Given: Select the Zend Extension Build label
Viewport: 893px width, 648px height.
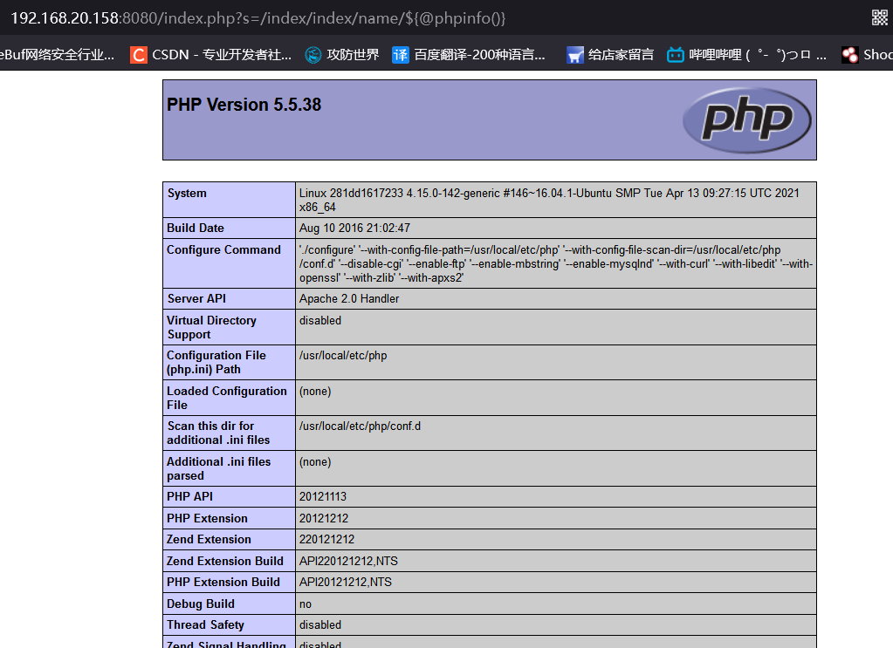Looking at the screenshot, I should tap(225, 561).
